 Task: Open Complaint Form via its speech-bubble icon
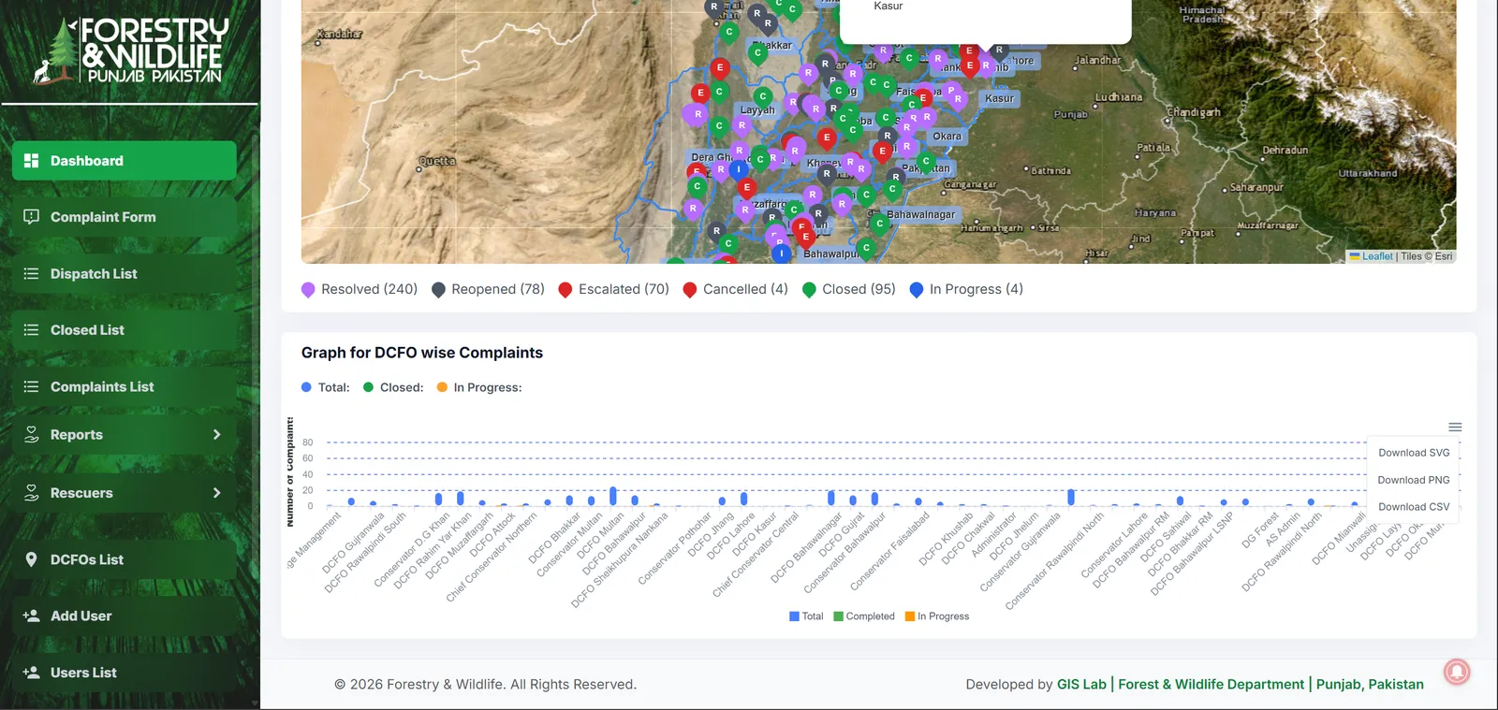tap(31, 217)
